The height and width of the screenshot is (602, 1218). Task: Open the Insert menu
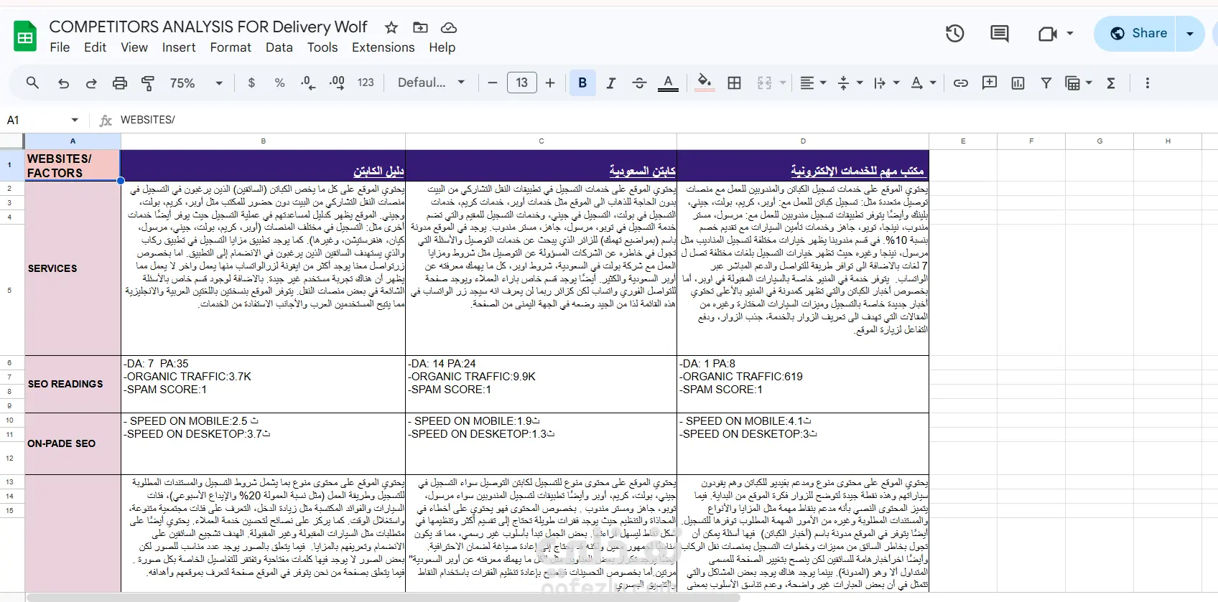pos(179,47)
